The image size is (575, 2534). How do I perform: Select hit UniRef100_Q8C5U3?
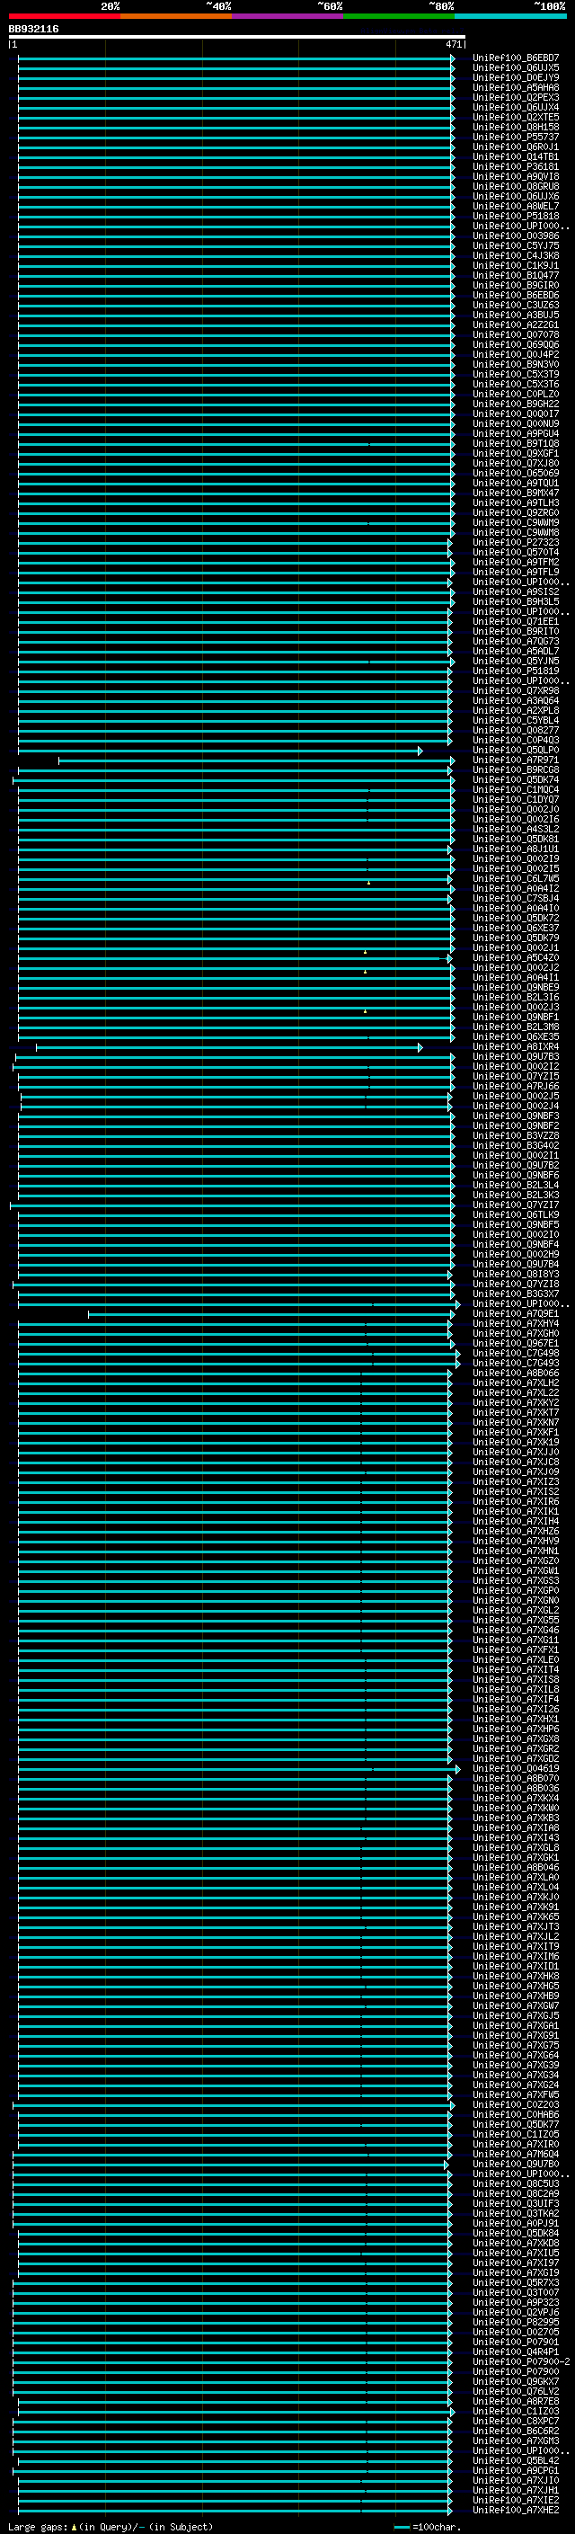(x=516, y=2183)
